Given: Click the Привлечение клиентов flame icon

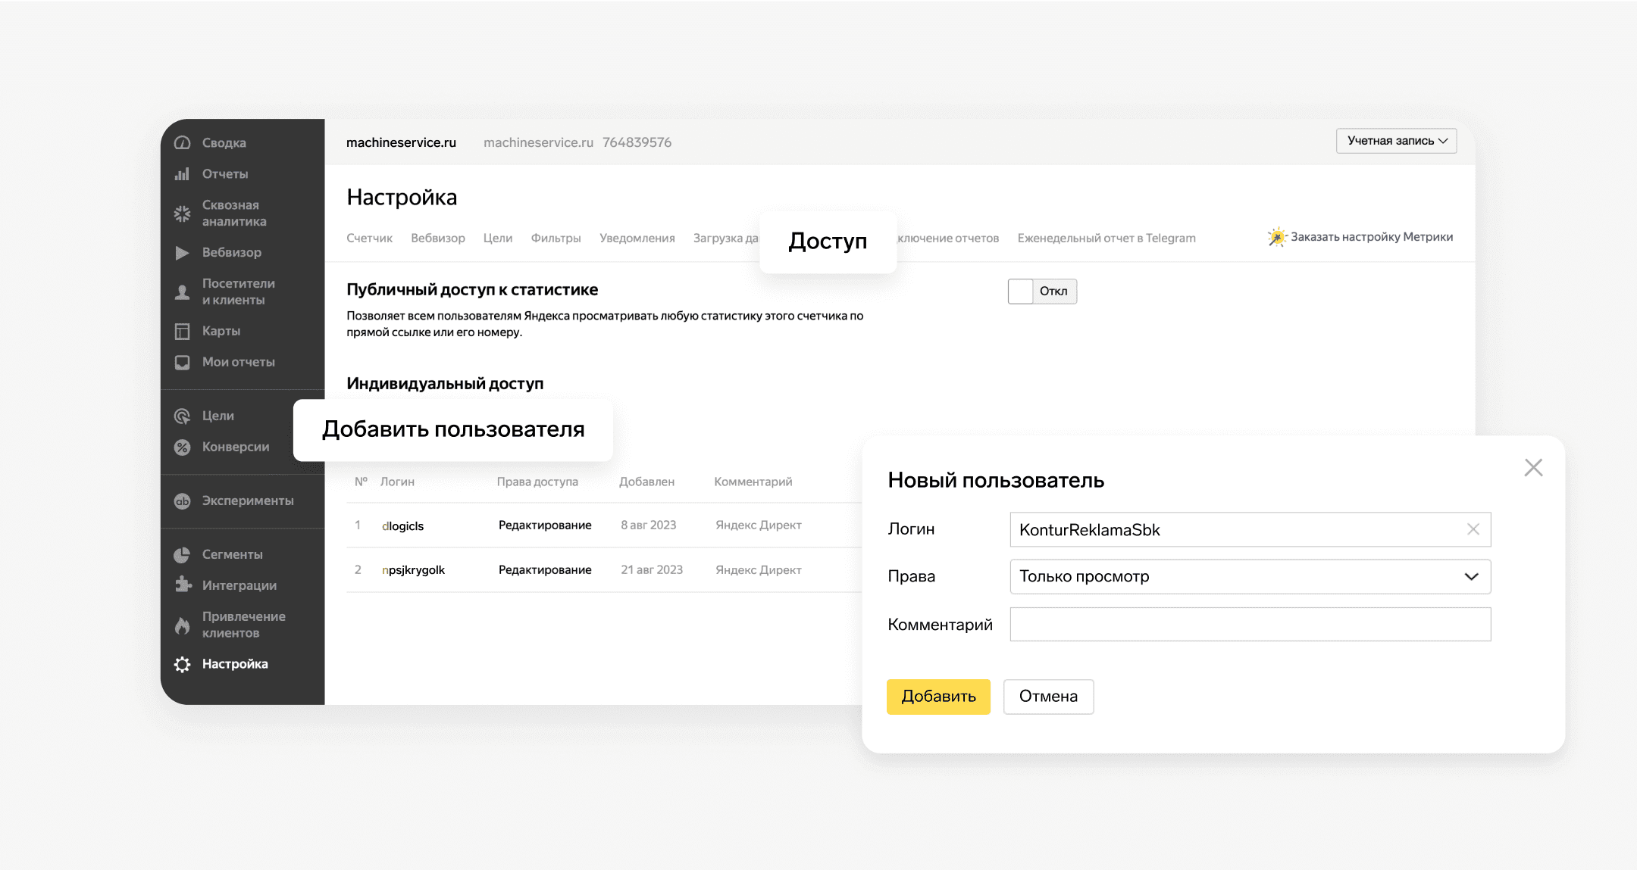Looking at the screenshot, I should [182, 625].
